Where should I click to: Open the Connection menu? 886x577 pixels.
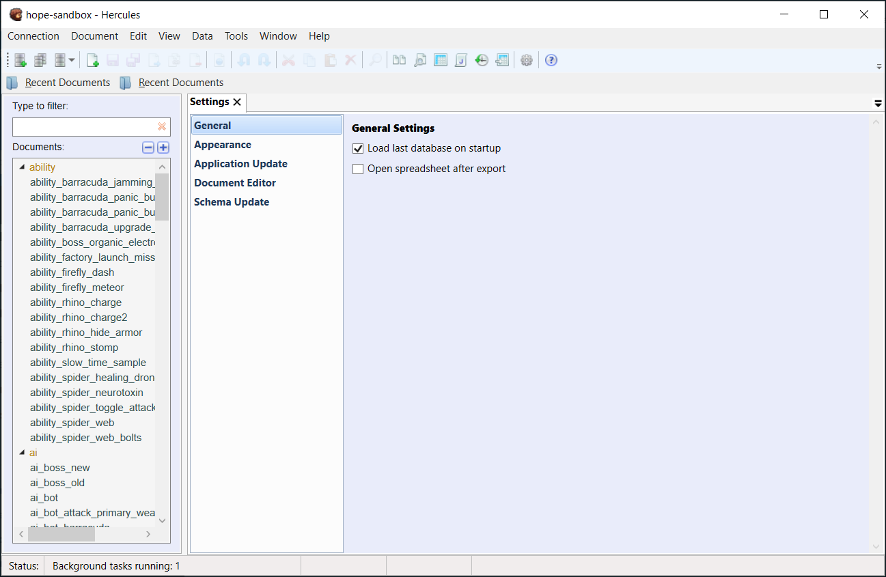(x=33, y=36)
